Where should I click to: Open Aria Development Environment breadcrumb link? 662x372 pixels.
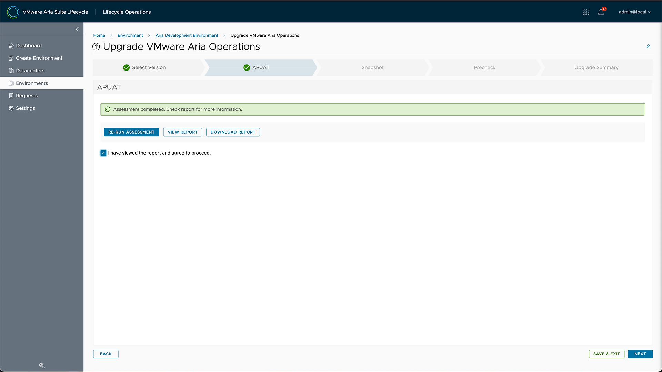(187, 35)
